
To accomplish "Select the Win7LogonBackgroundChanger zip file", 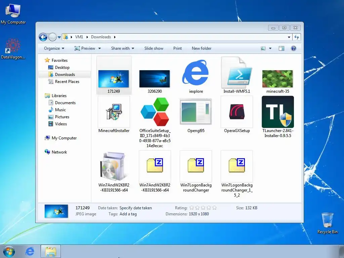I will point(196,172).
